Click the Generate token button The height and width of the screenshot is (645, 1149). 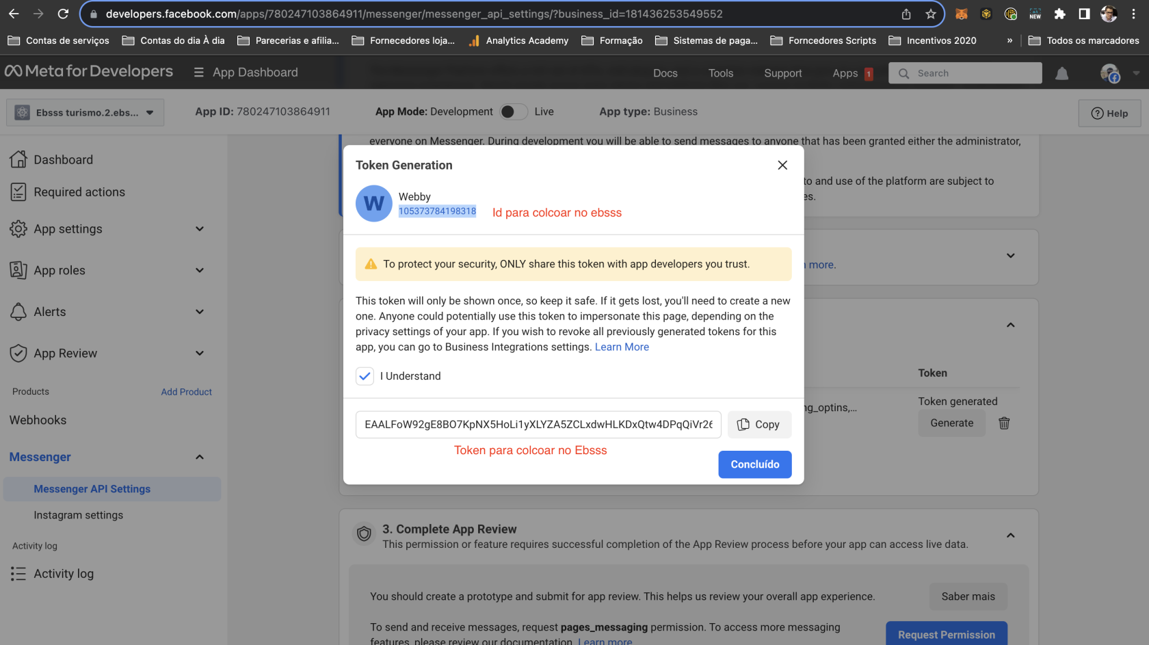pos(951,423)
